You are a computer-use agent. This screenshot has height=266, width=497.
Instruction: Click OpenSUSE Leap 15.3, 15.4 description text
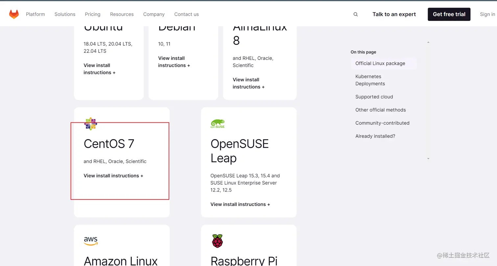(245, 183)
